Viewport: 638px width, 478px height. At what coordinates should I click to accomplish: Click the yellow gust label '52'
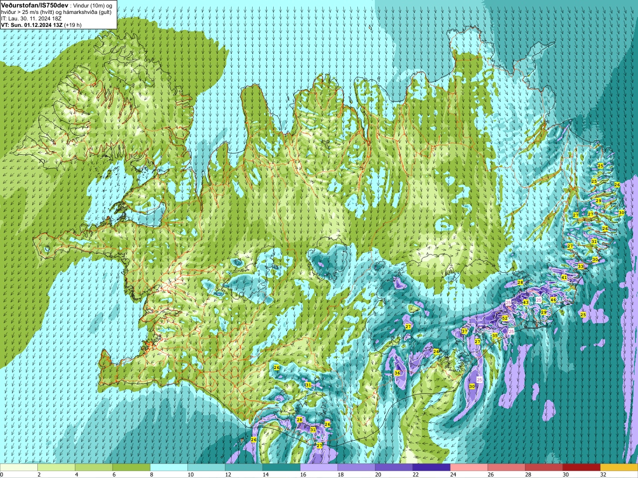(504, 318)
